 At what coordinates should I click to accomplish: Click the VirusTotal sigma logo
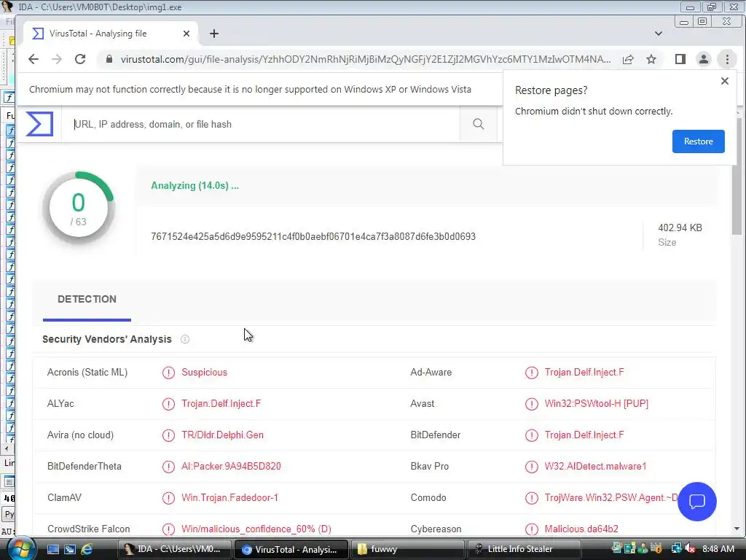click(x=39, y=124)
